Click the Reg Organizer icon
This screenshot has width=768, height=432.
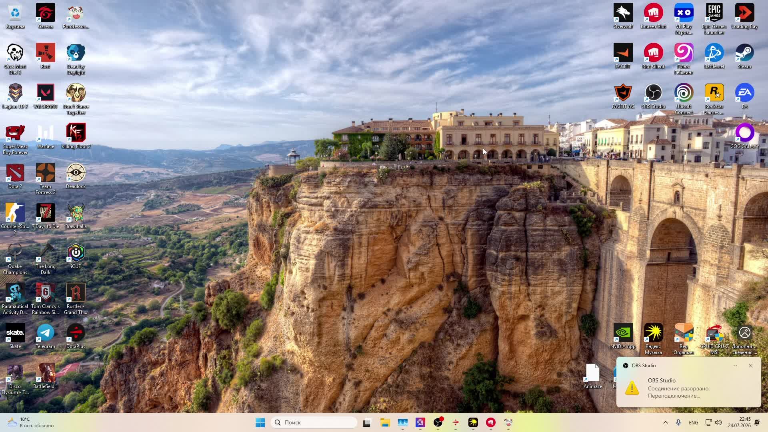684,339
